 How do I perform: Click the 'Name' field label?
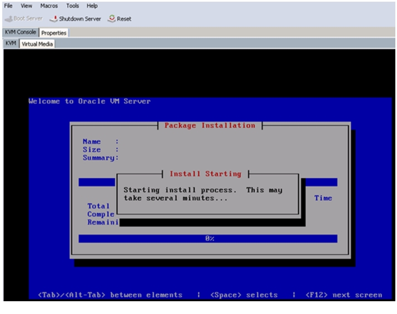click(92, 142)
